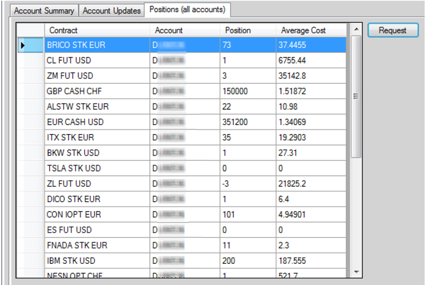
Task: Open the Account Updates tab
Action: pos(112,11)
